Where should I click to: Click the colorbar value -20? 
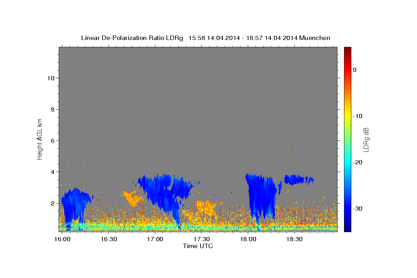[x=358, y=162]
